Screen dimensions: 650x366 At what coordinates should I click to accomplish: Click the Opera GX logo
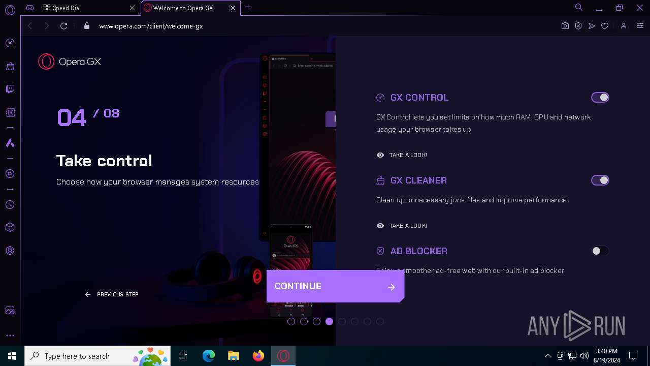[70, 62]
